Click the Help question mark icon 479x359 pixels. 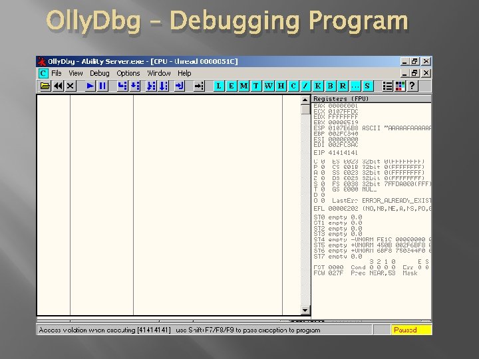pyautogui.click(x=412, y=86)
